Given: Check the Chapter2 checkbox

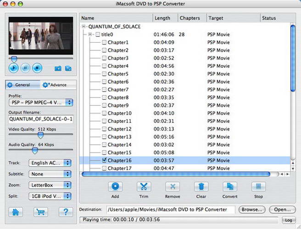Looking at the screenshot, I should click(x=104, y=50).
